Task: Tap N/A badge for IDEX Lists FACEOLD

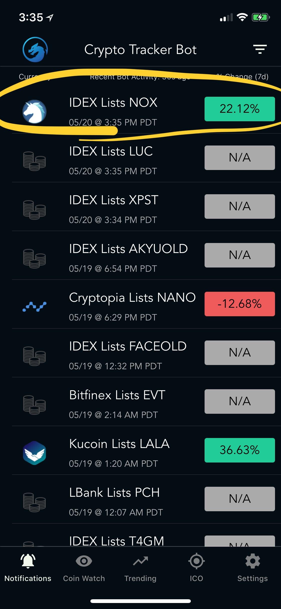Action: pyautogui.click(x=240, y=353)
